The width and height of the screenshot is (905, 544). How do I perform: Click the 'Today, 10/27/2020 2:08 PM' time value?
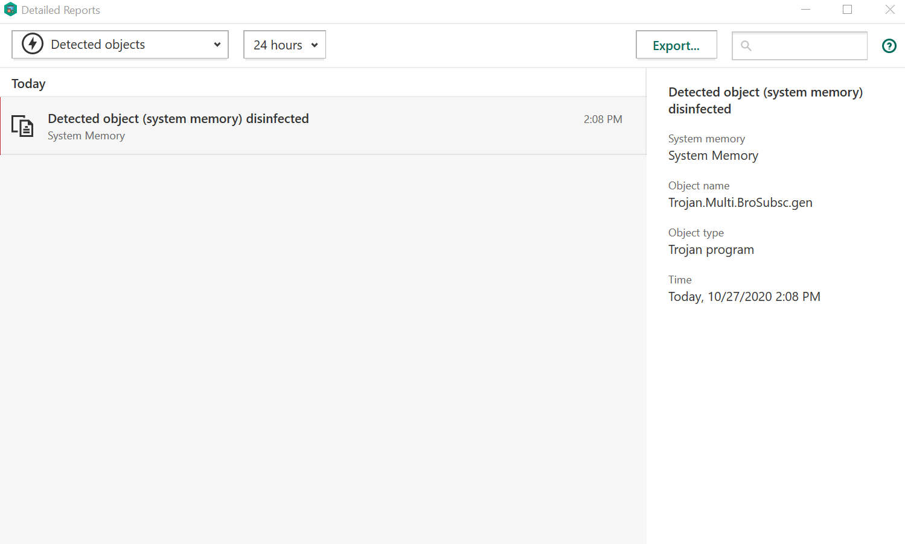point(744,297)
